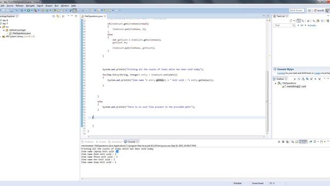Click the All working set label
Screen dimensions: 330x186
(302, 25)
